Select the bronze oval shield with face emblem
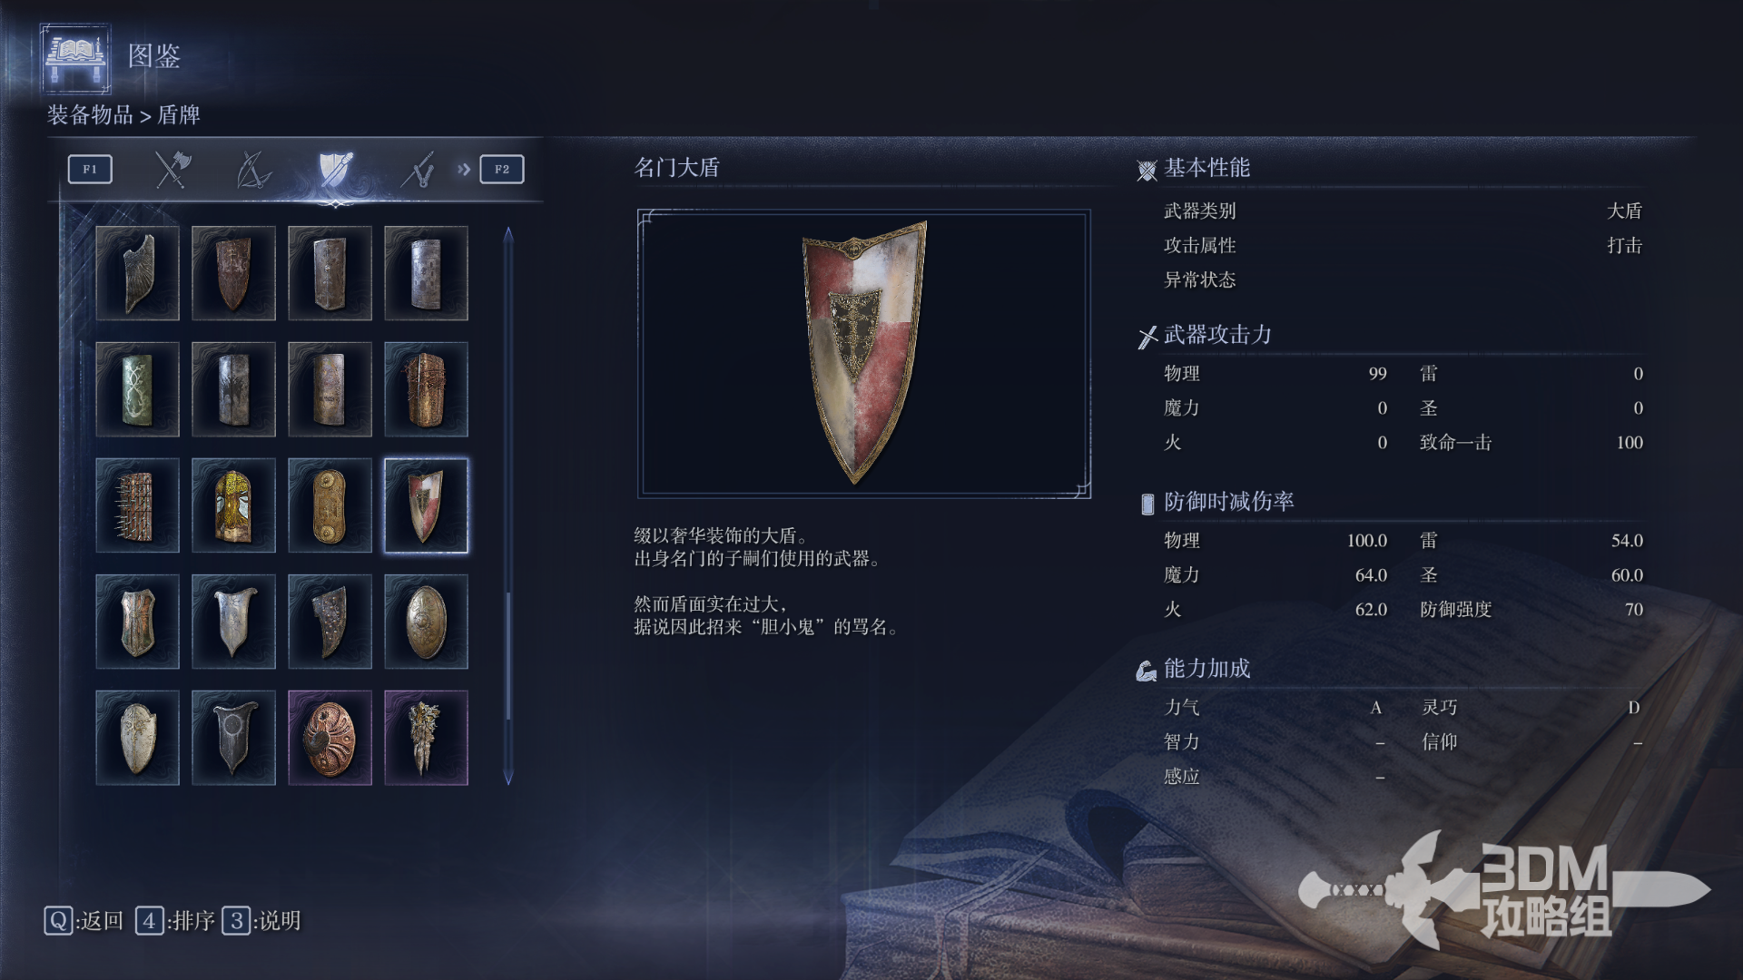This screenshot has width=1743, height=980. 426,622
